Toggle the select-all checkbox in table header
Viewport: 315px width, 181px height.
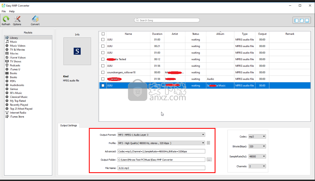[x=103, y=34]
